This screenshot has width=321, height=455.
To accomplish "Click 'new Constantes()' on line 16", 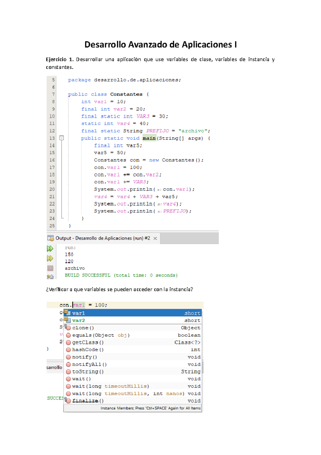I will (174, 160).
